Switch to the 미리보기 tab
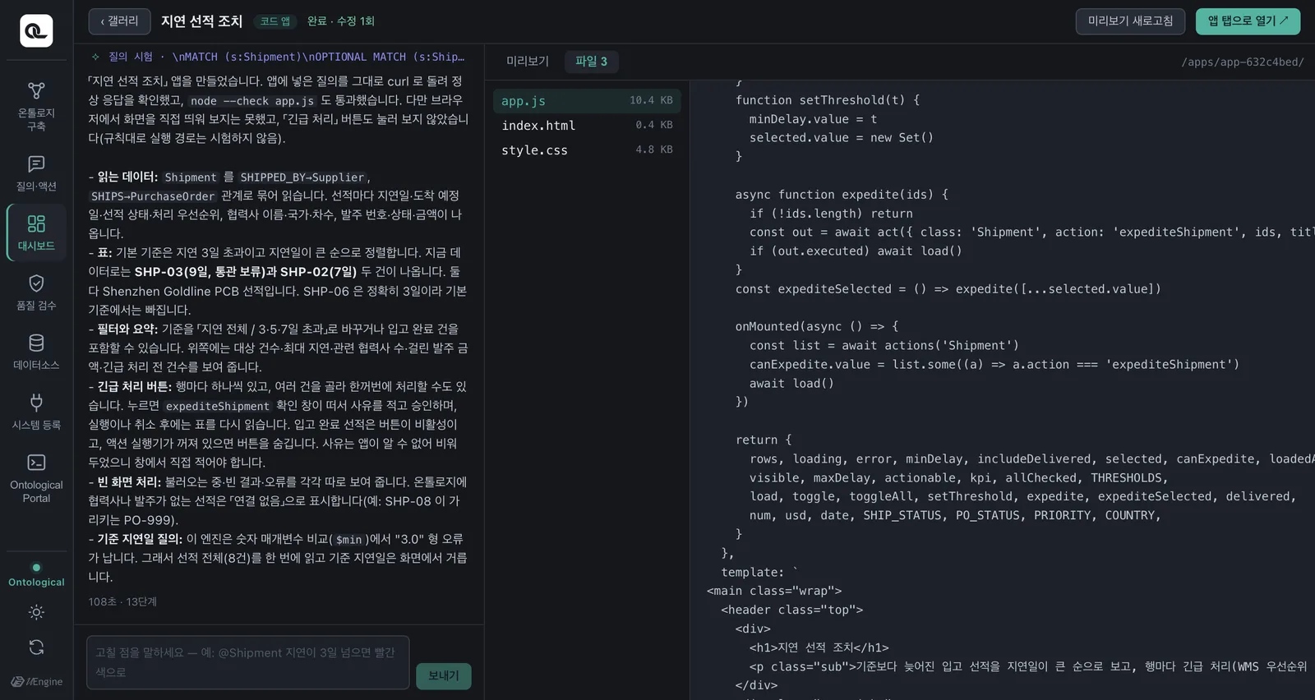Image resolution: width=1315 pixels, height=700 pixels. coord(528,62)
